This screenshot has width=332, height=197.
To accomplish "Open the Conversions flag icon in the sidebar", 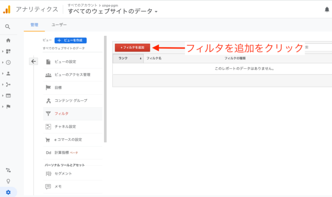I will 8,106.
